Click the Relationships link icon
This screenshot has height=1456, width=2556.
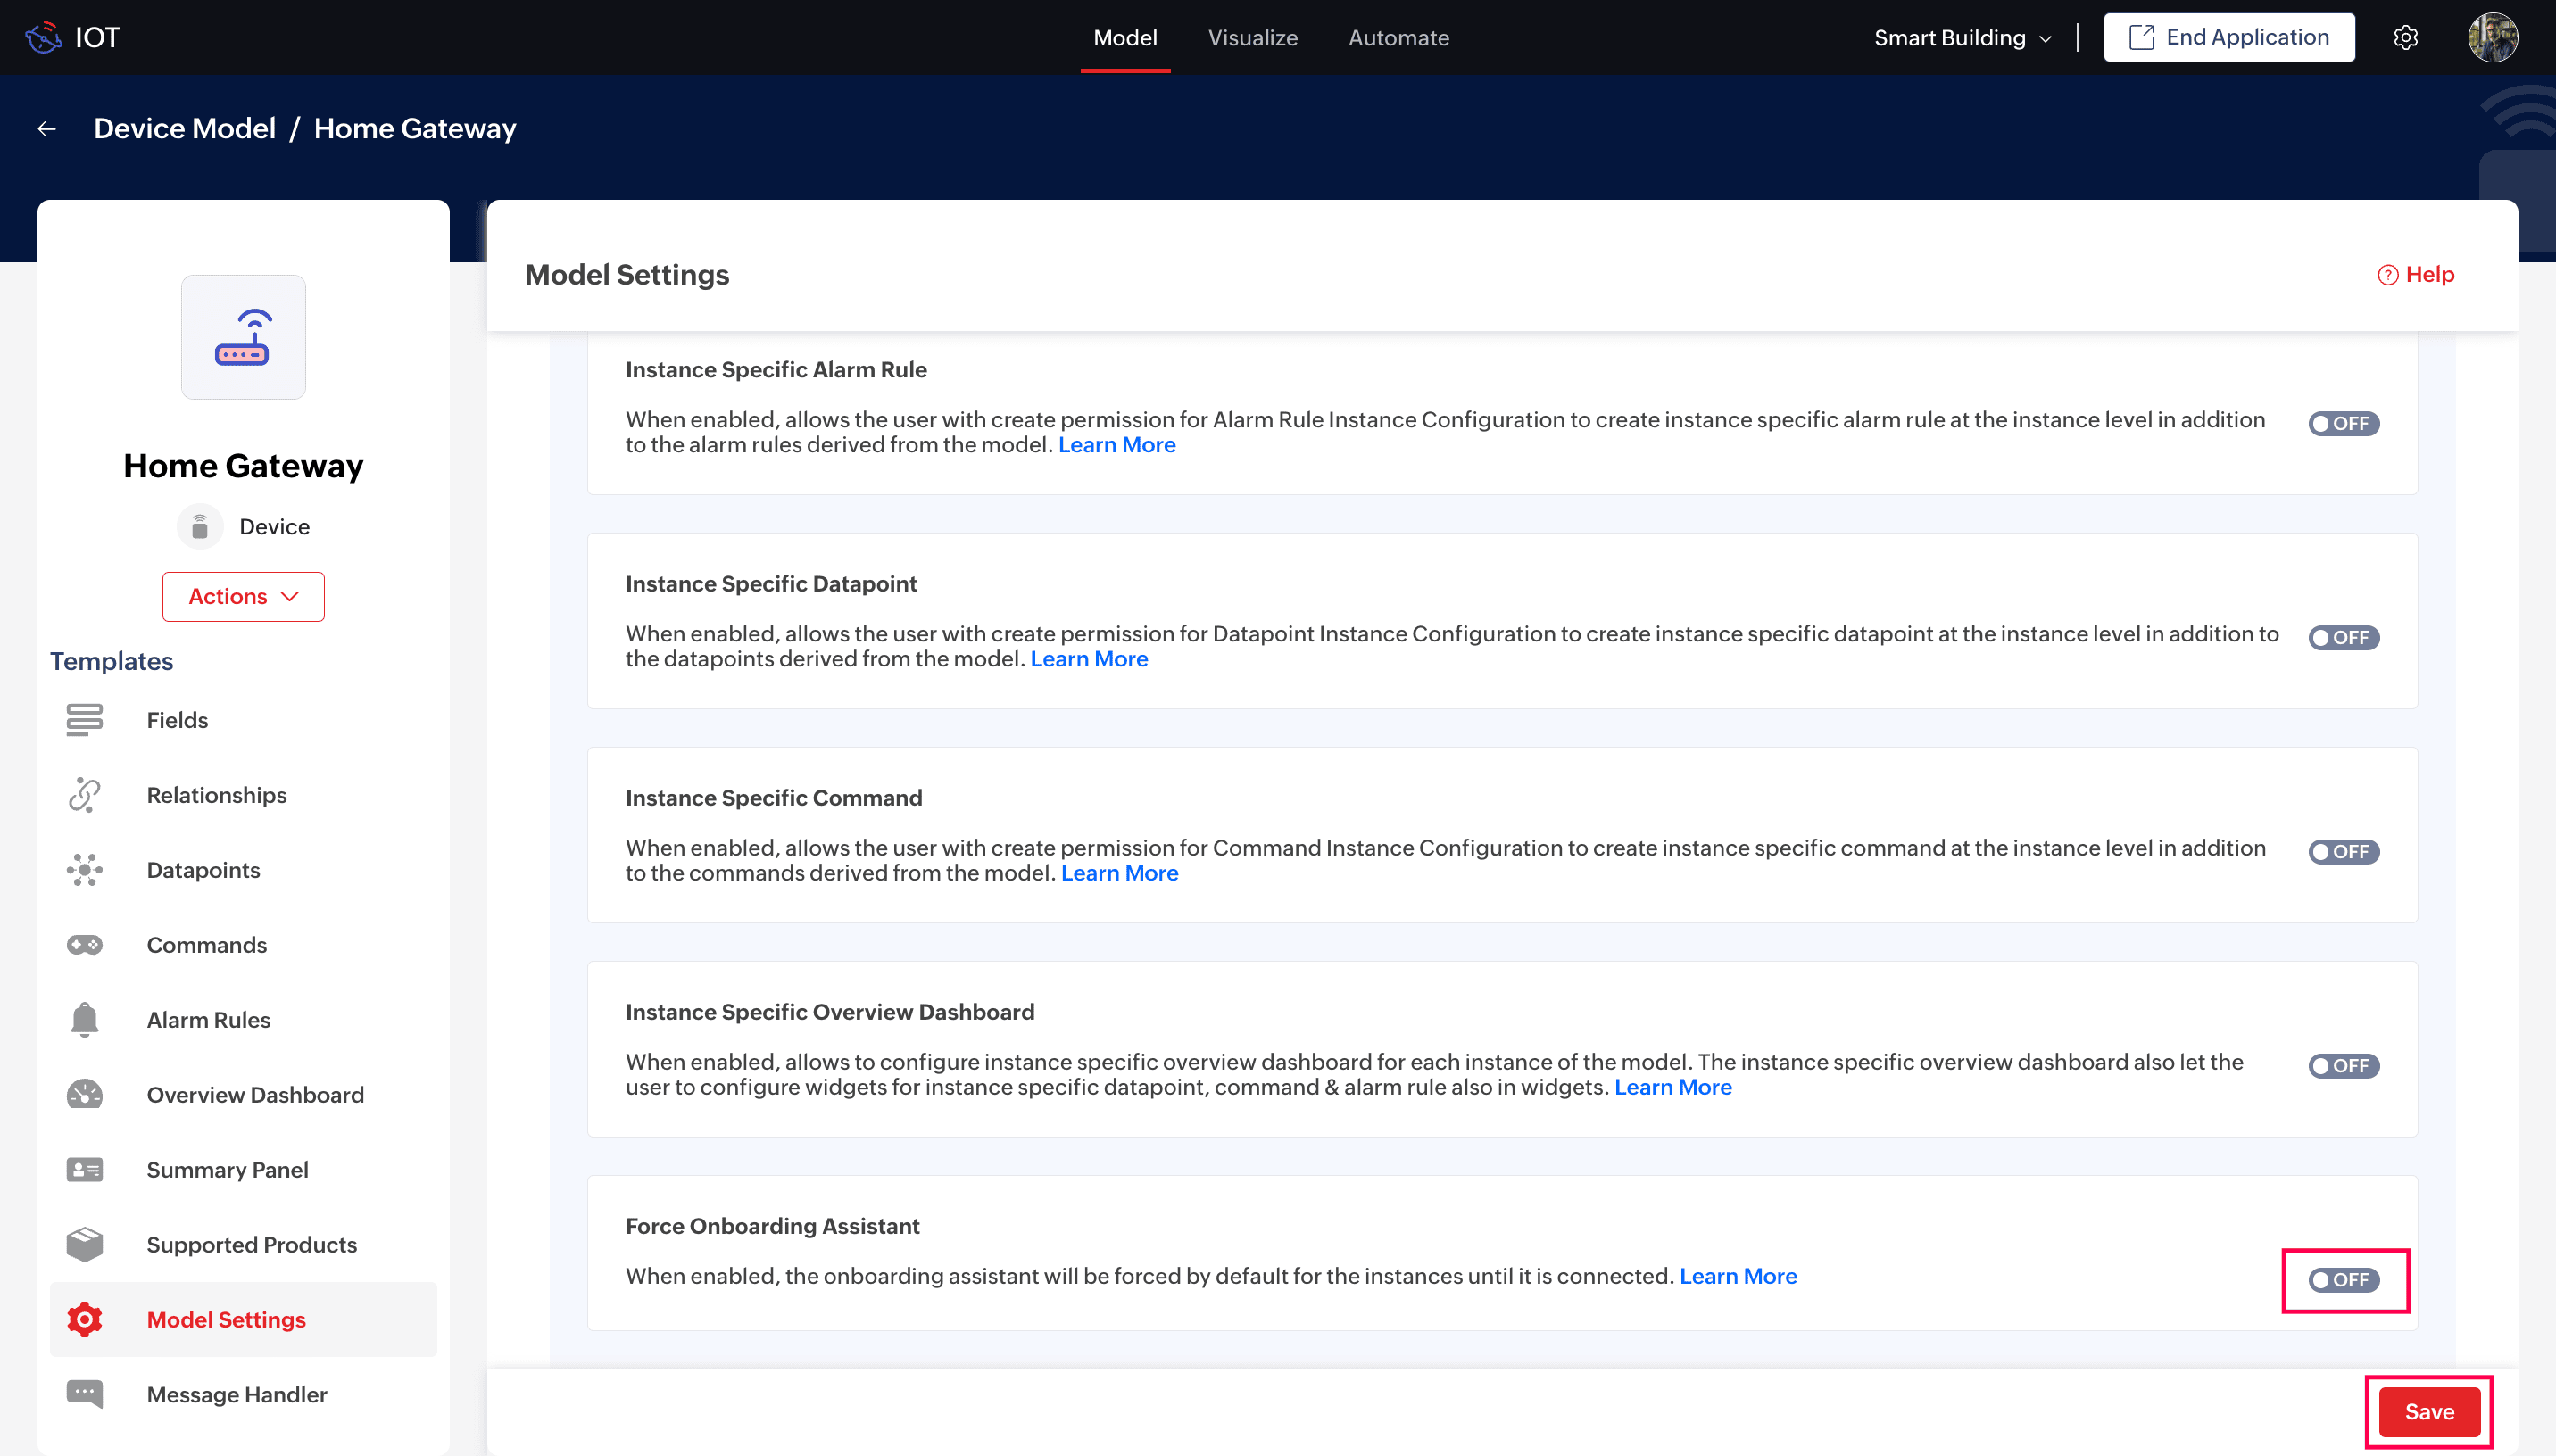coord(84,795)
